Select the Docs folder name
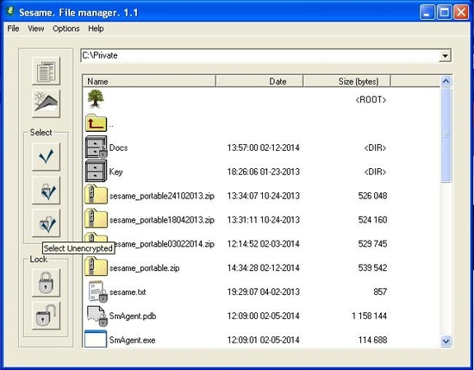 (x=119, y=147)
